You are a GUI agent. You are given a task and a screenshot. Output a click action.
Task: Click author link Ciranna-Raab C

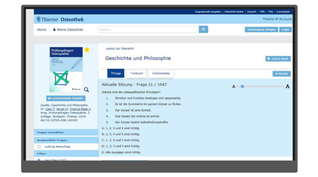[x=80, y=109]
